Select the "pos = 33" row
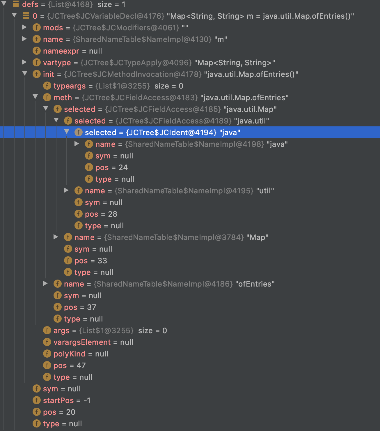380x431 pixels. point(190,260)
